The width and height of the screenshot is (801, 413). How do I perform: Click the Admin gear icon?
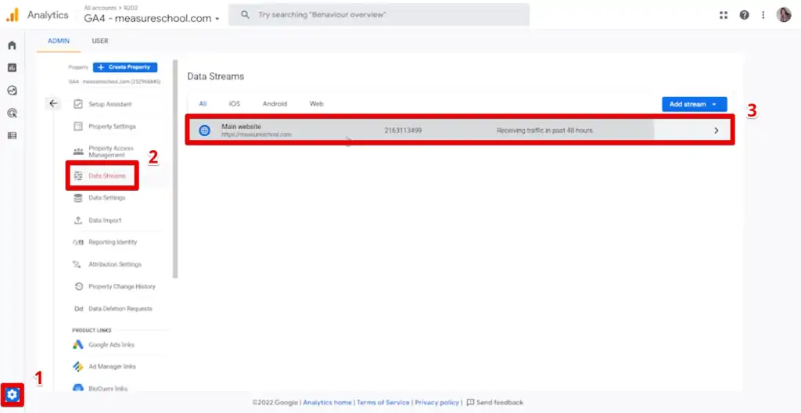click(13, 394)
